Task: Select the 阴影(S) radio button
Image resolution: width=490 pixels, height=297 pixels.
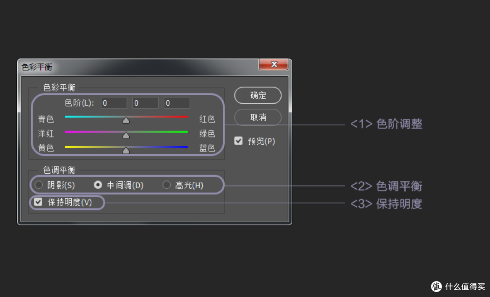Action: [39, 185]
